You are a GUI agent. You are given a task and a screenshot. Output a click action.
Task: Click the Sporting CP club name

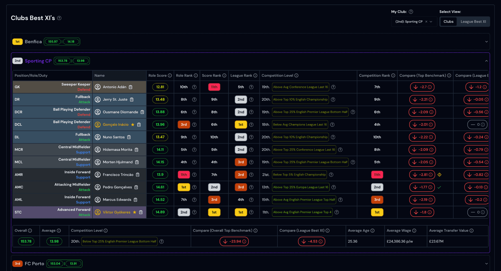(38, 61)
